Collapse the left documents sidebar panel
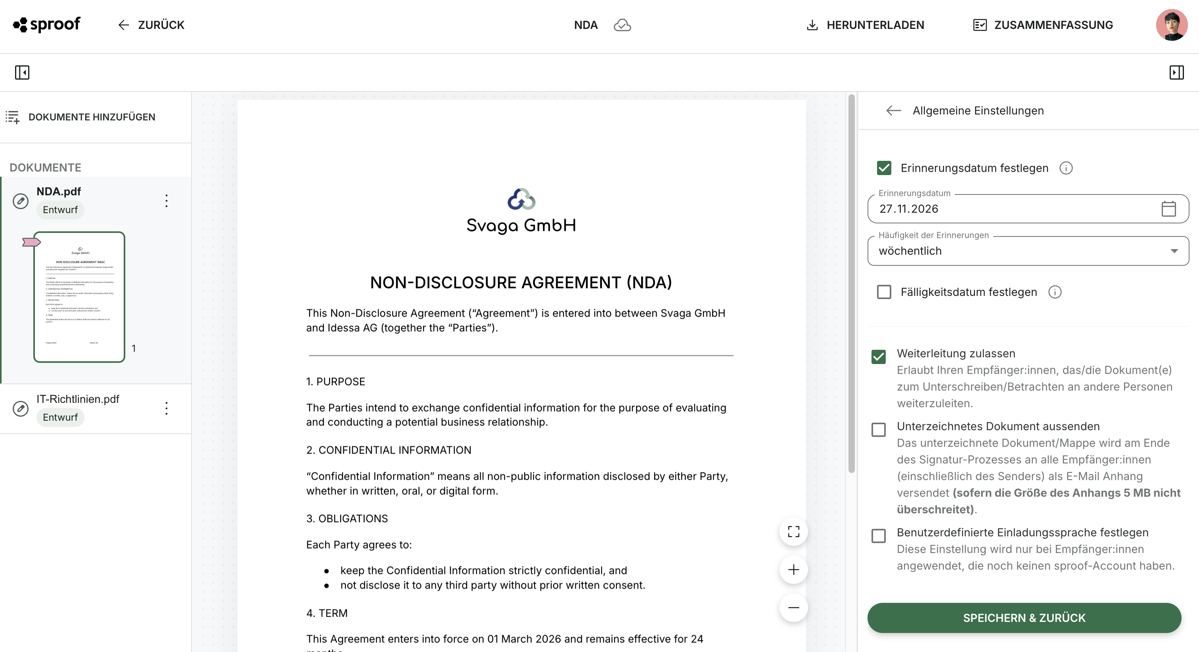 (x=22, y=72)
